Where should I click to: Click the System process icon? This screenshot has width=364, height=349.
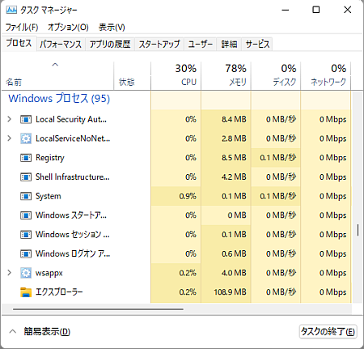(26, 196)
